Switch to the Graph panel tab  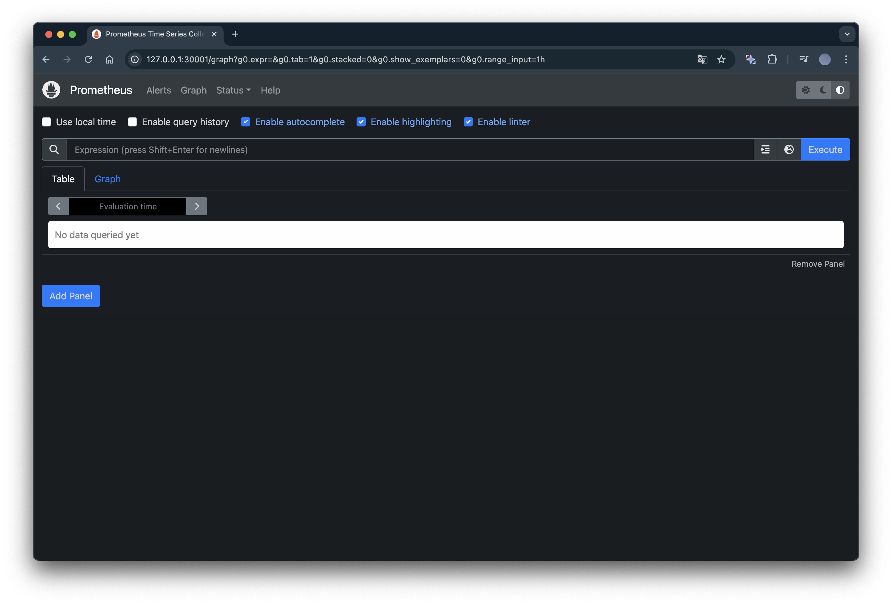point(107,179)
